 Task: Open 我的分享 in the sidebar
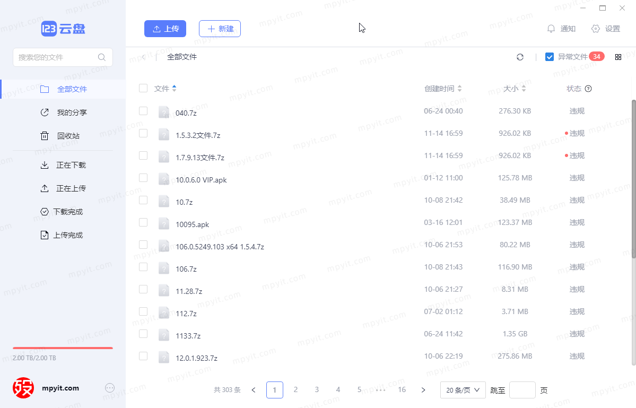click(63, 112)
